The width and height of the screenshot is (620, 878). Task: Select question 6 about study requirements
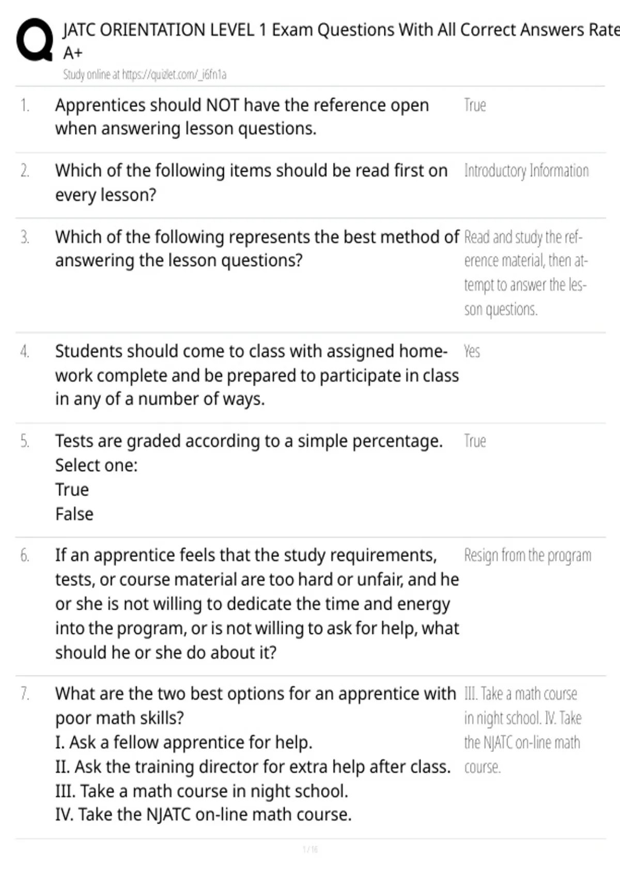257,604
